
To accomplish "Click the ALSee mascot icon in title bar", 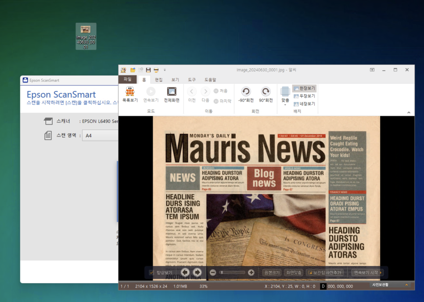I will 124,70.
